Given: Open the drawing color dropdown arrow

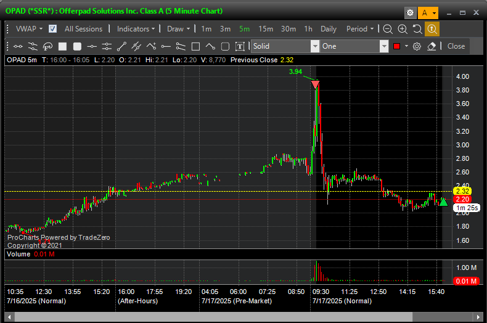Looking at the screenshot, I should click(406, 46).
